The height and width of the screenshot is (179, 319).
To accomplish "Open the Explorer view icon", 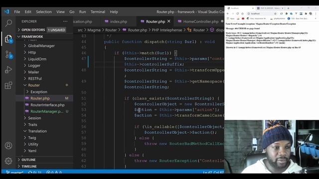I will pyautogui.click(x=8, y=39).
